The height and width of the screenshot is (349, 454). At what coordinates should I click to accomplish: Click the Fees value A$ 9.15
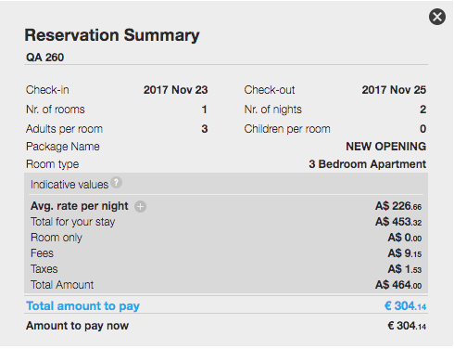coord(405,253)
